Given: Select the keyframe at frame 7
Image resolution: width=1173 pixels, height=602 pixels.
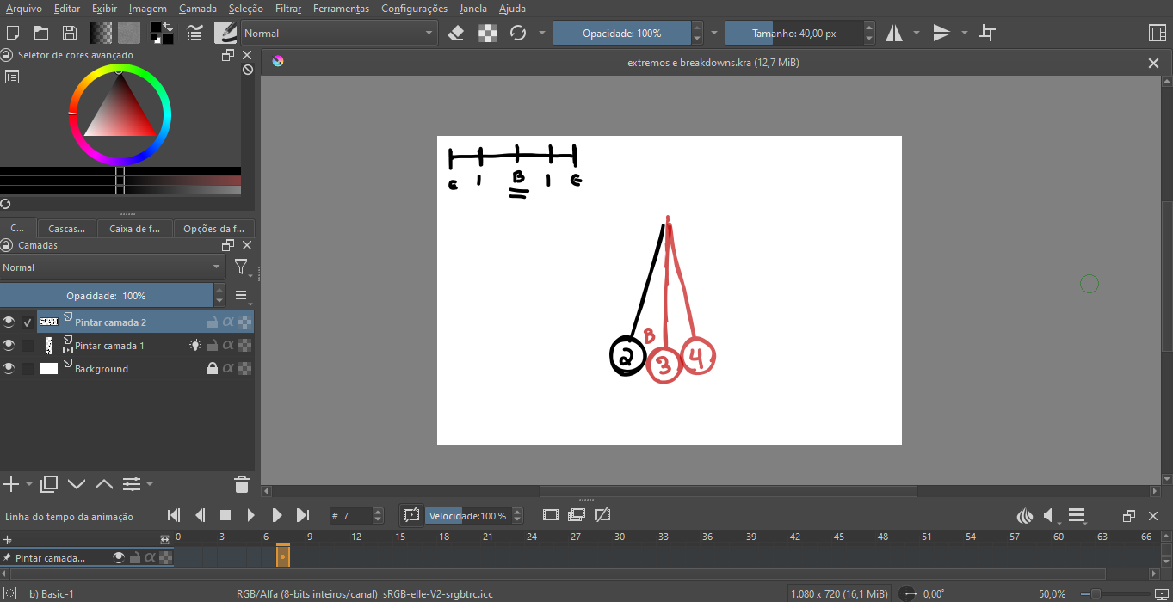Looking at the screenshot, I should [282, 557].
